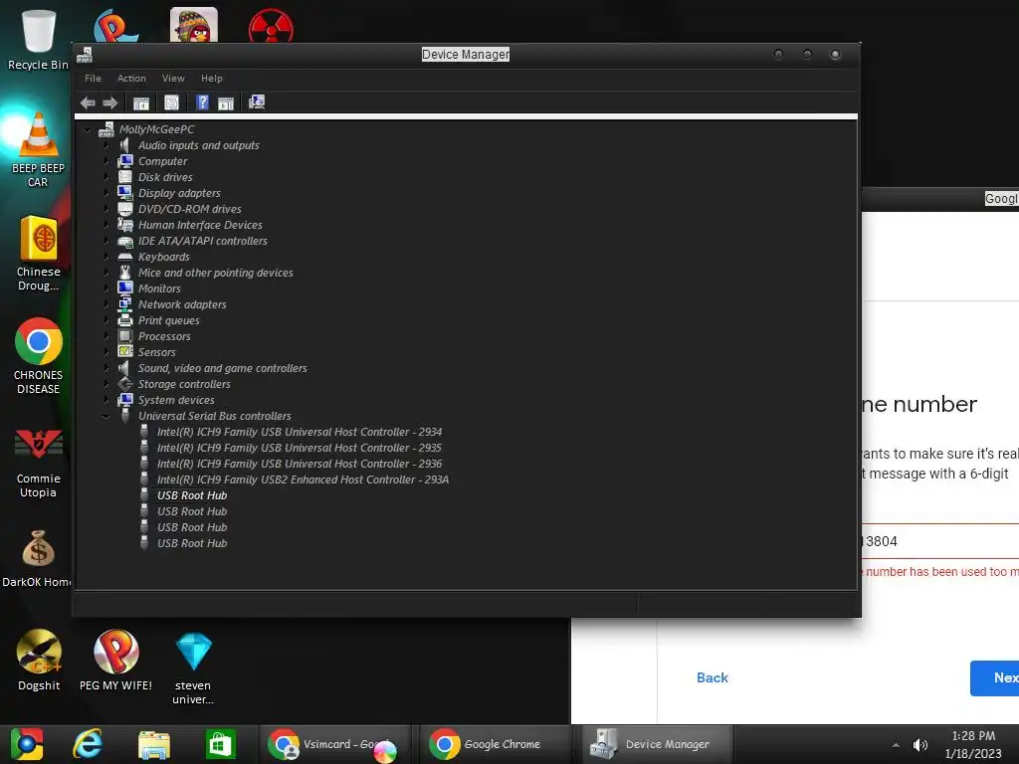Expand Audio inputs and outputs node

tap(106, 145)
